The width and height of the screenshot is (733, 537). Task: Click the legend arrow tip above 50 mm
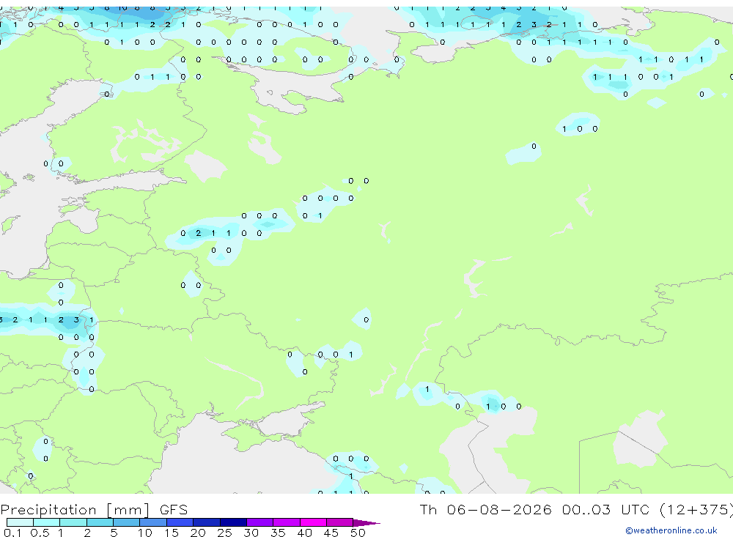[366, 522]
